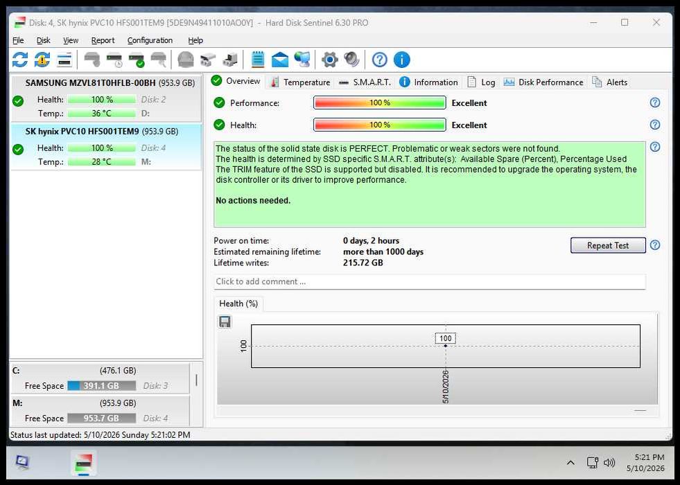680x485 pixels.
Task: Click the refresh icon with yellow warning sign
Action: pyautogui.click(x=42, y=60)
